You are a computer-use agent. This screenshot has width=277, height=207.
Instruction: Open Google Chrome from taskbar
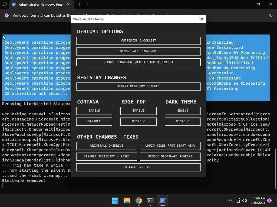139,201
